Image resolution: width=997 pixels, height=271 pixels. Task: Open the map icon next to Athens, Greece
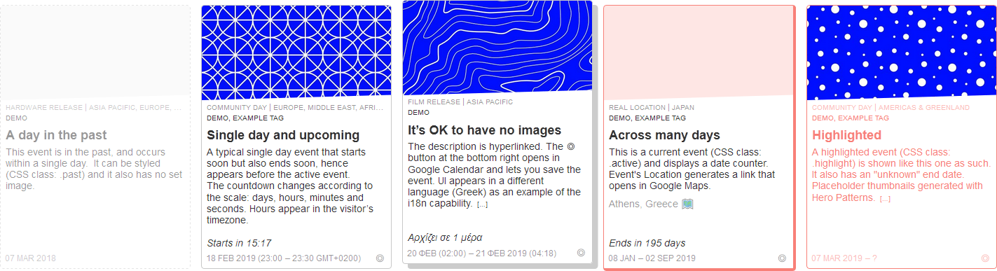[687, 204]
